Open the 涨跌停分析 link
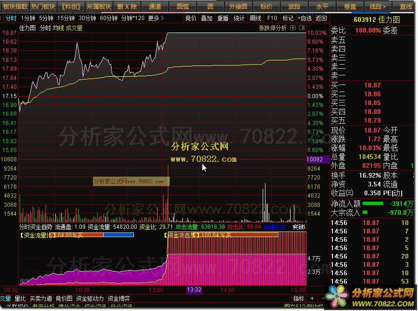This screenshot has width=418, height=311. [x=272, y=28]
